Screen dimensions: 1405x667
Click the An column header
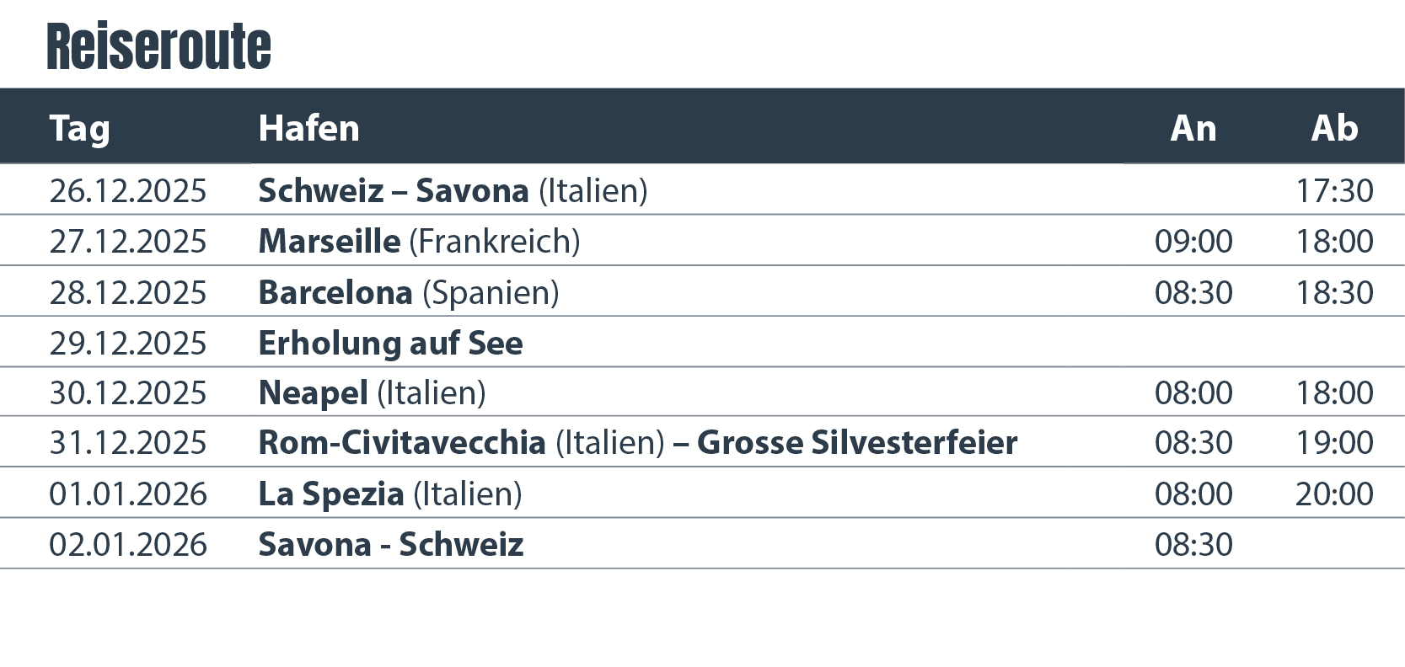1193,128
